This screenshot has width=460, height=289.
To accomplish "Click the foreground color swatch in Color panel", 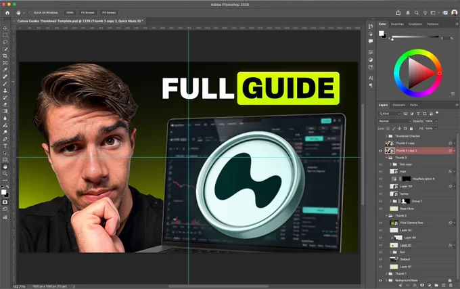I will tap(381, 33).
